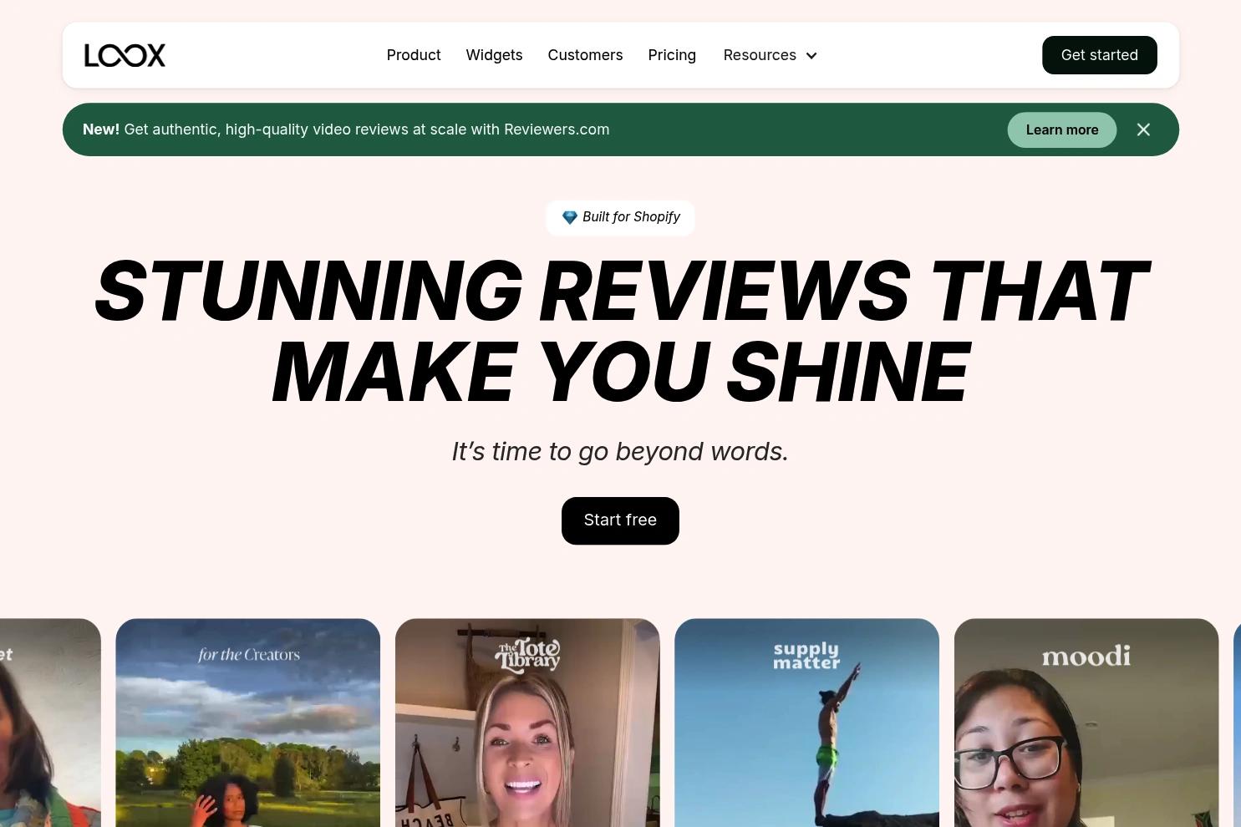This screenshot has height=827, width=1241.
Task: Expand the Resources dropdown chevron
Action: pos(811,55)
